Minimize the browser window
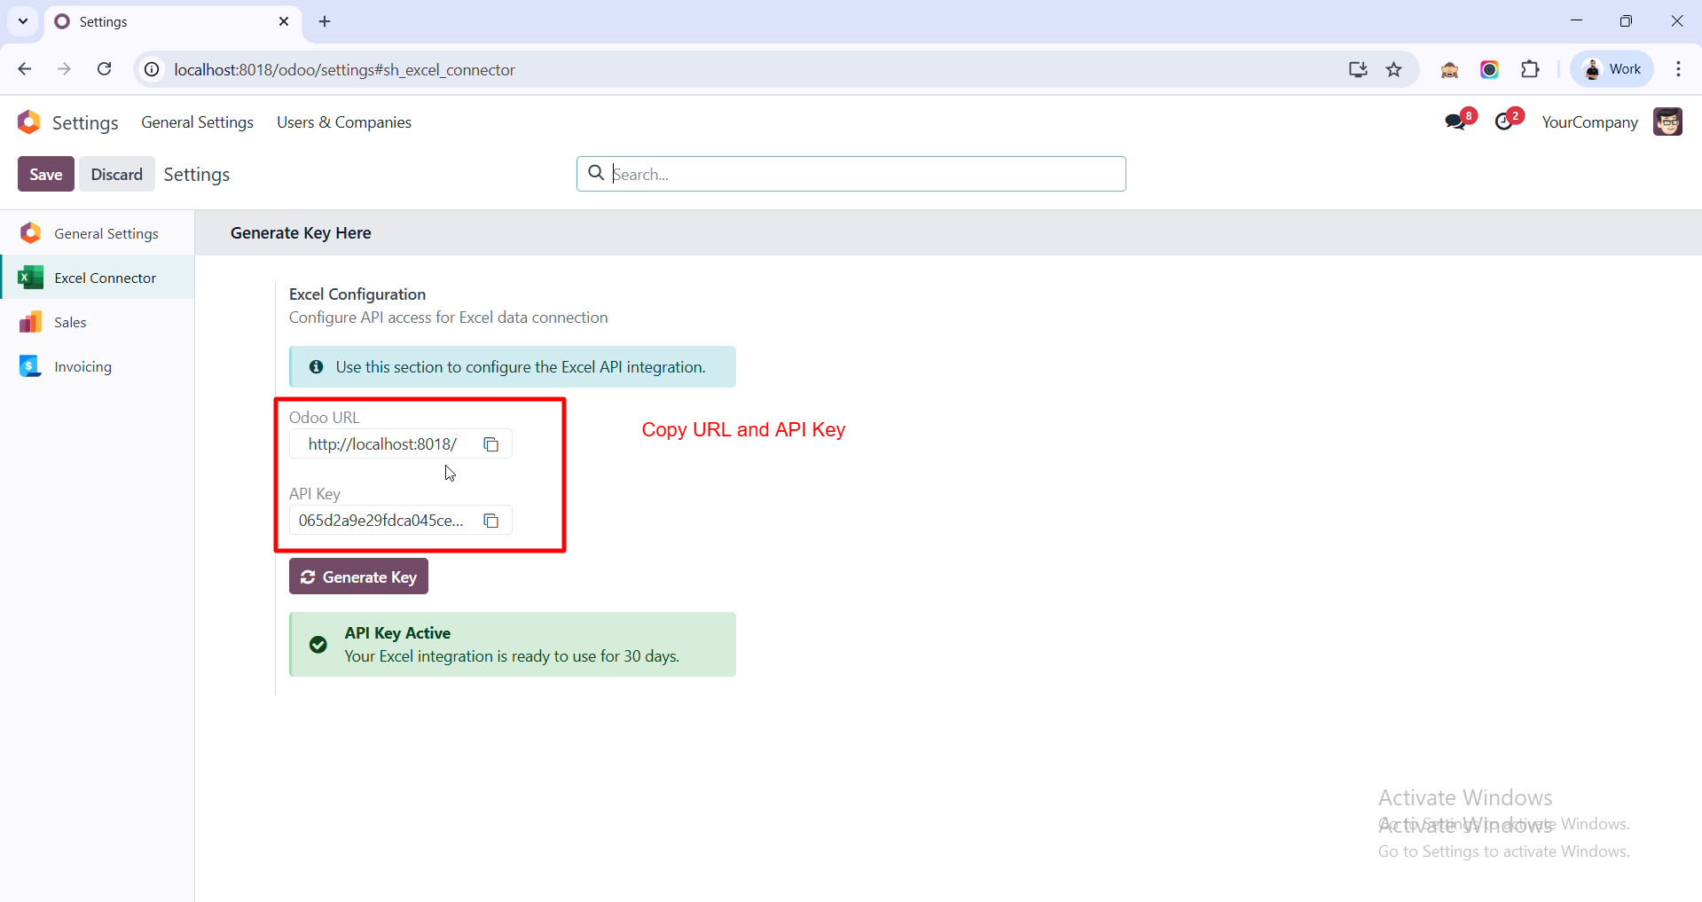 pyautogui.click(x=1576, y=21)
